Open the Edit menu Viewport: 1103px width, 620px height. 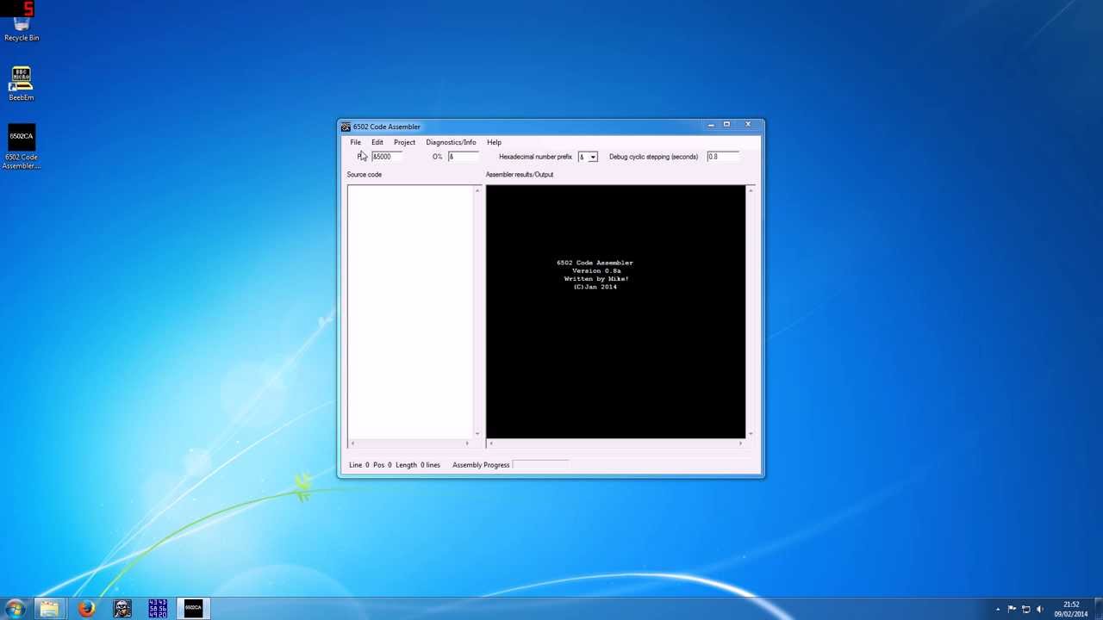[x=377, y=142]
